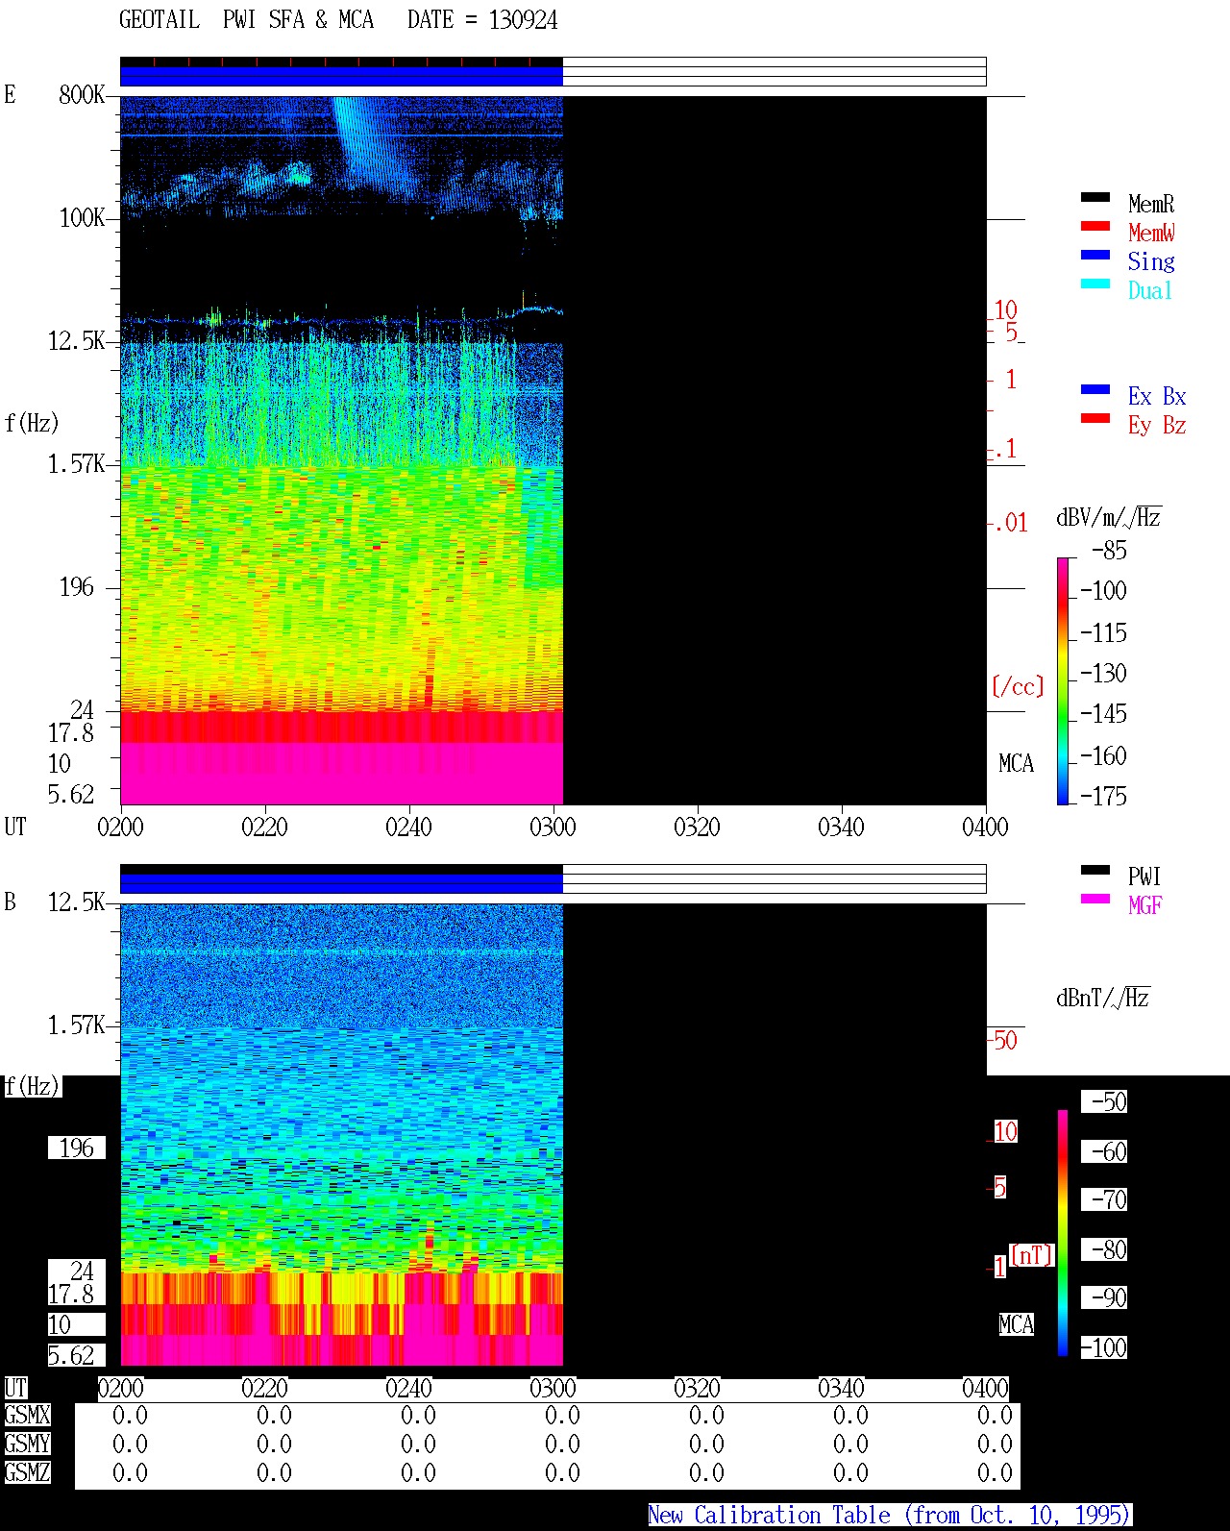Click the GSMZ row label
This screenshot has width=1230, height=1531.
tap(27, 1472)
